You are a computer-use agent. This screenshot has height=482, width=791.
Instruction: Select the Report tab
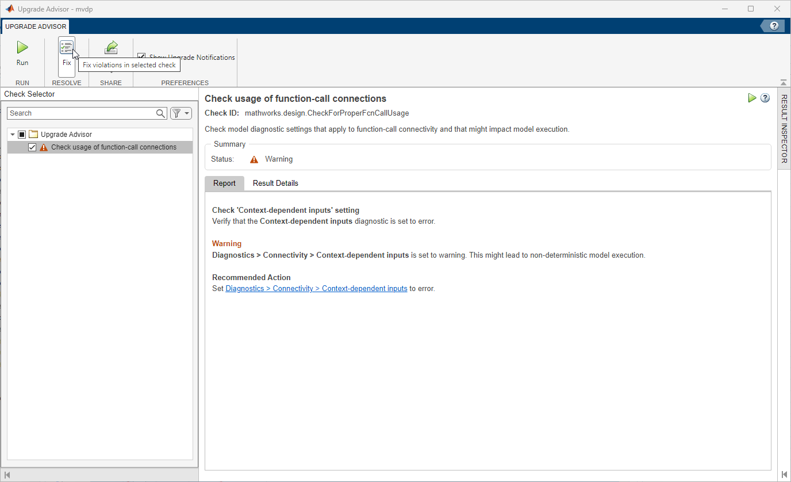click(x=224, y=183)
